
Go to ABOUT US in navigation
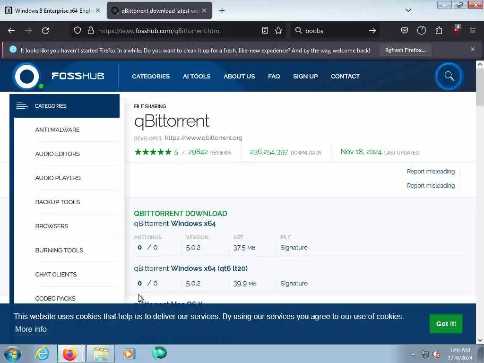(239, 76)
